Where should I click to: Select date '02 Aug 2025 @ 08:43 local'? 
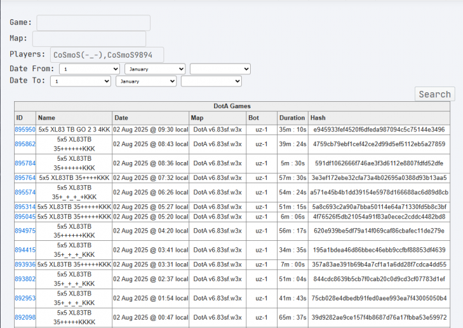(151, 144)
